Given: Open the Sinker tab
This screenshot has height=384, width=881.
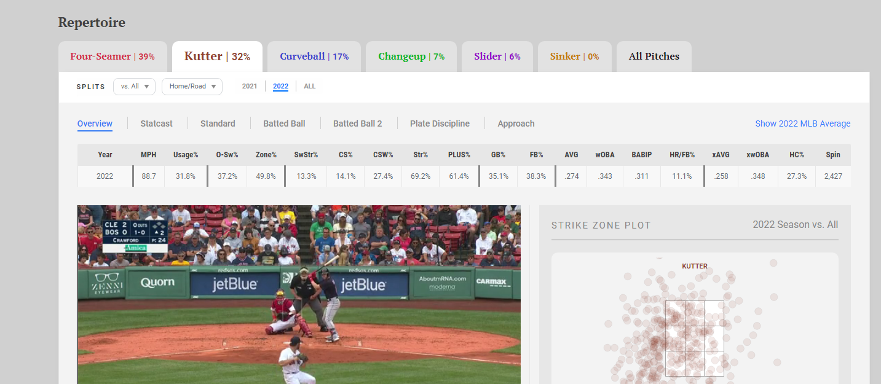Looking at the screenshot, I should pyautogui.click(x=575, y=57).
